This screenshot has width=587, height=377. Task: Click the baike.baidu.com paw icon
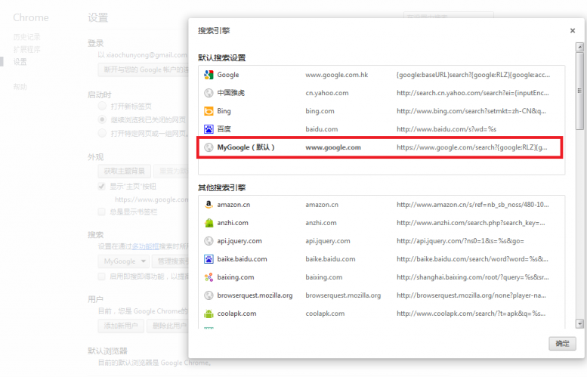point(209,259)
